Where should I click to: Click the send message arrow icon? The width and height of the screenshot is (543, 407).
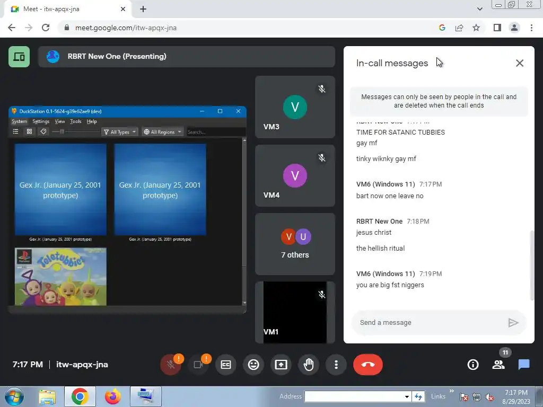point(513,323)
